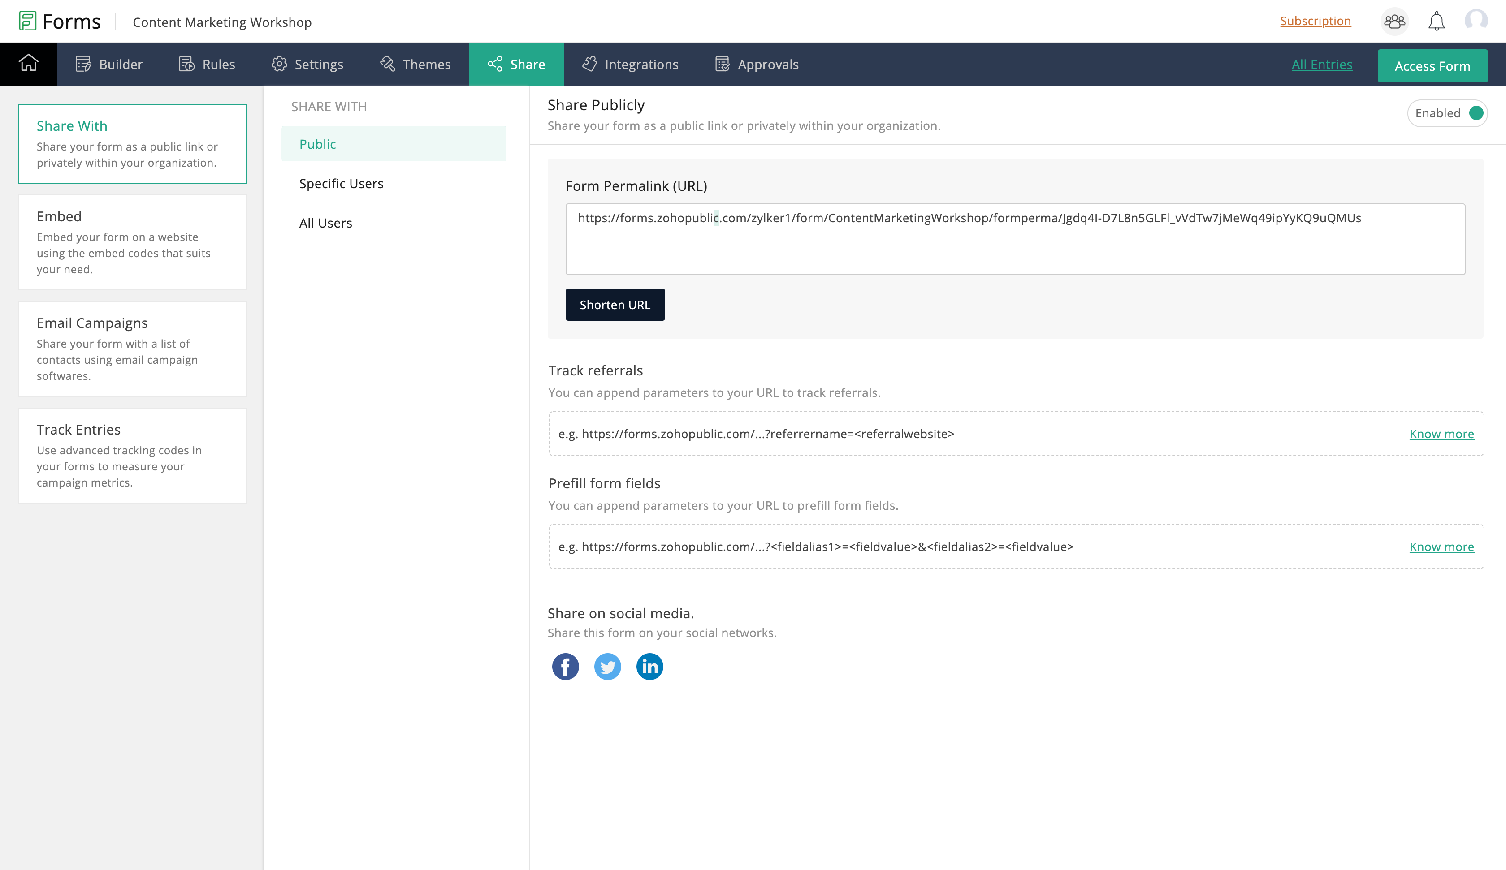Click the Zoho Forms logo
The height and width of the screenshot is (870, 1506).
click(x=60, y=22)
